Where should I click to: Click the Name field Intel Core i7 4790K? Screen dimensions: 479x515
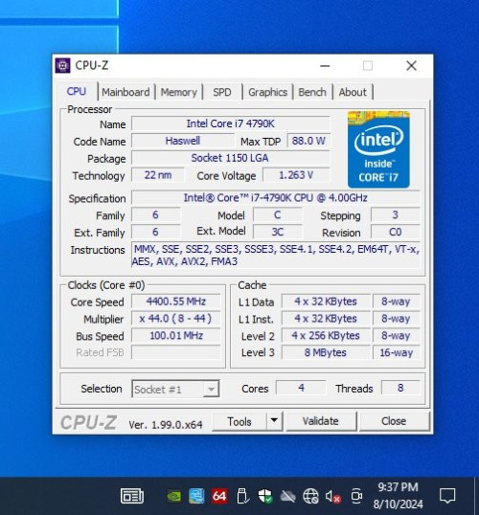tap(231, 123)
